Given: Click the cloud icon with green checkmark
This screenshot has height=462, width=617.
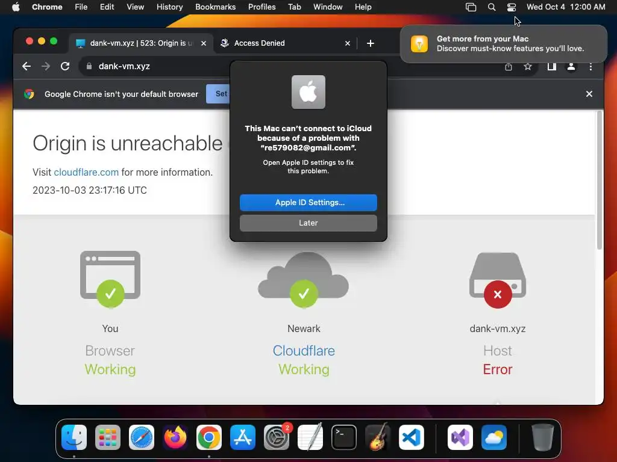Looking at the screenshot, I should pos(304,280).
